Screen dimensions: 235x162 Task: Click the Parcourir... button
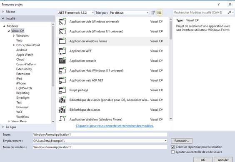[182, 141]
